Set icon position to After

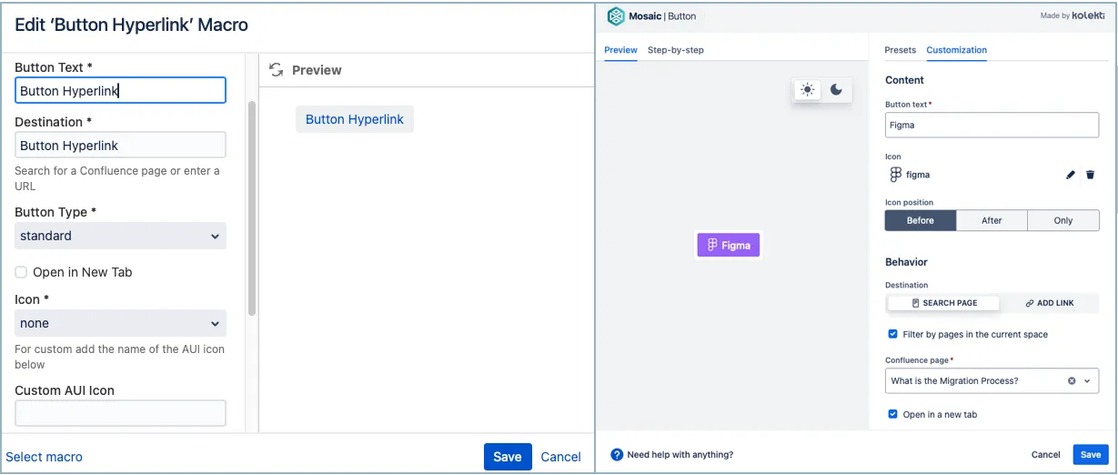[992, 220]
